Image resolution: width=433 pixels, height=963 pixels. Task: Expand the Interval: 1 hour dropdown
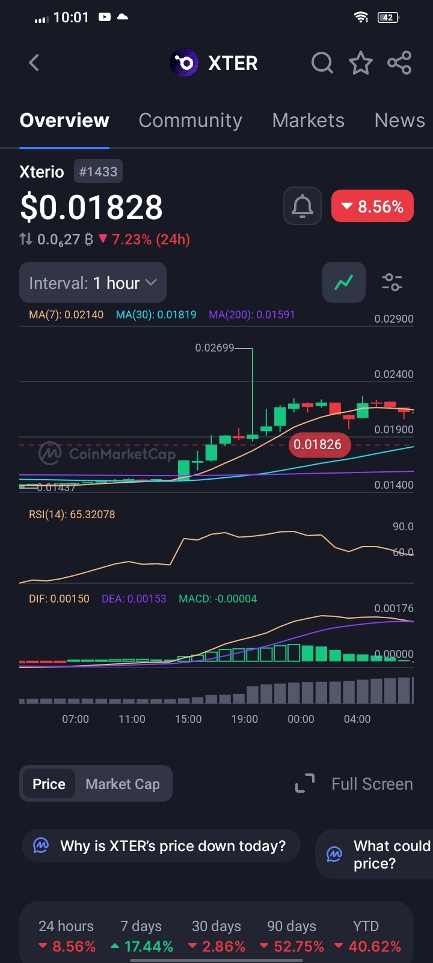[93, 282]
